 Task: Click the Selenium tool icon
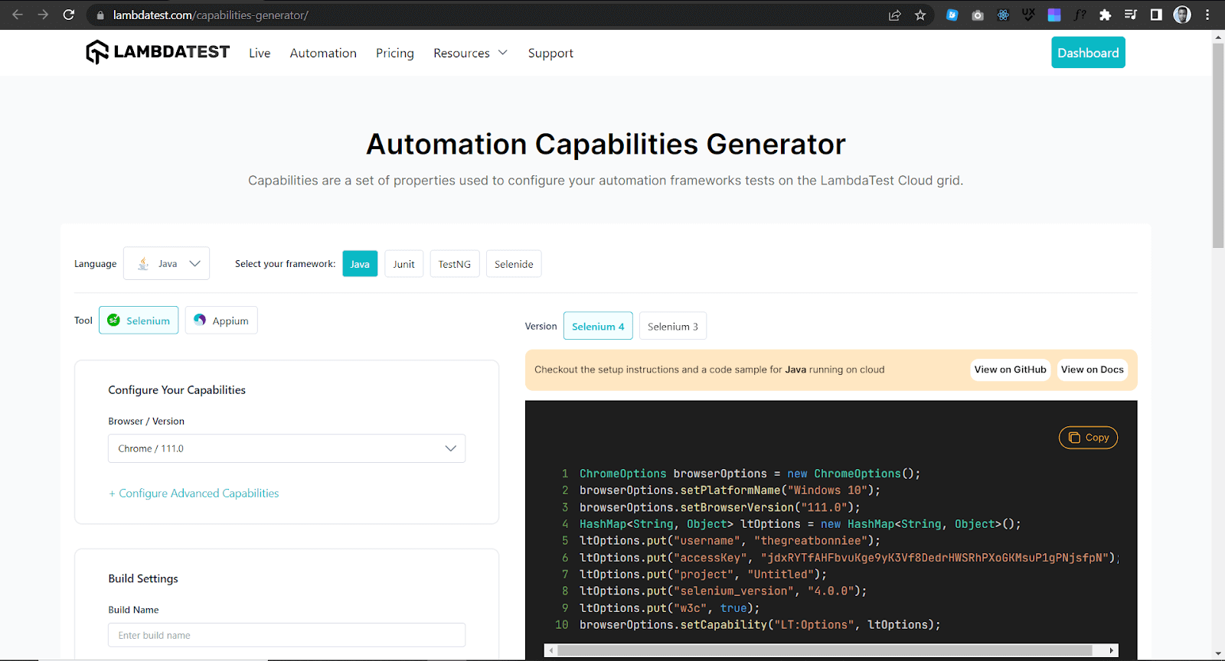113,320
